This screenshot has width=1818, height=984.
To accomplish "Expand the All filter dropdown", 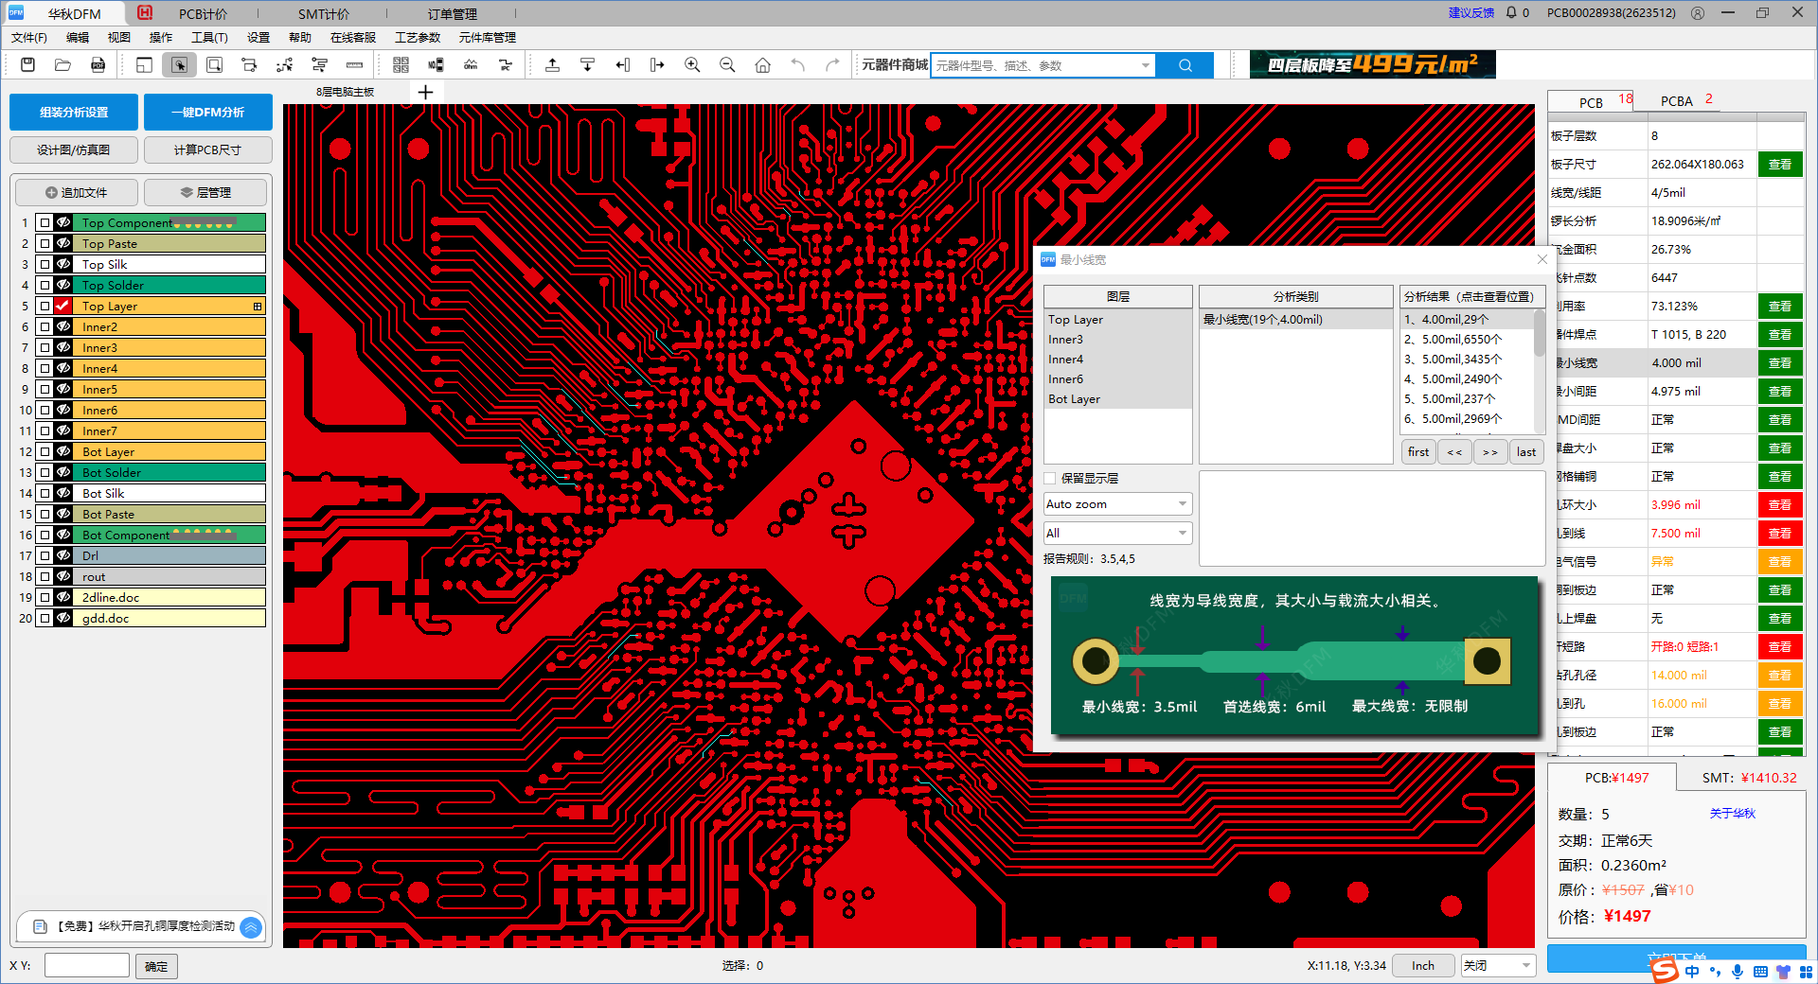I will (x=1117, y=534).
